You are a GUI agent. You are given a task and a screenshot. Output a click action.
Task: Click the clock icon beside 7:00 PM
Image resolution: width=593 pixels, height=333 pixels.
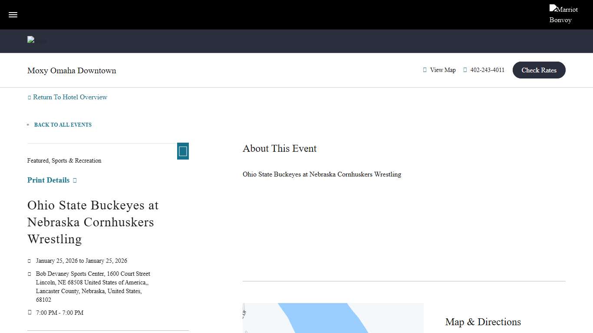(x=30, y=313)
